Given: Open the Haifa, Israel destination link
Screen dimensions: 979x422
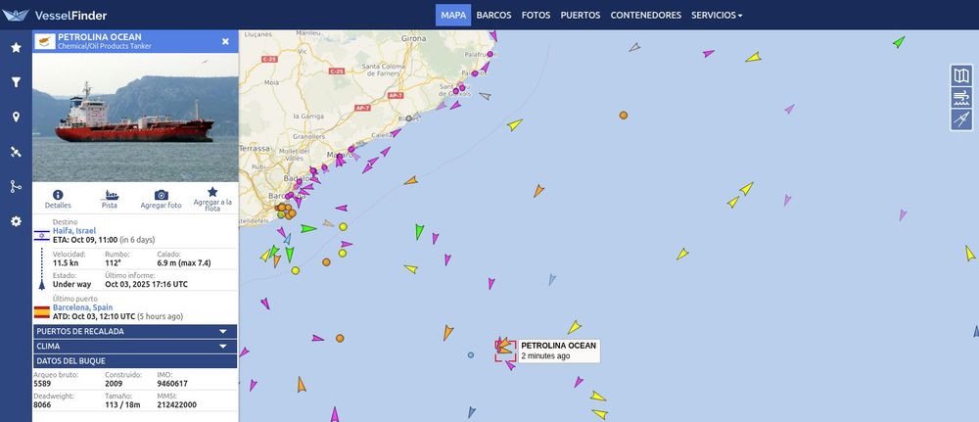Looking at the screenshot, I should tap(74, 231).
